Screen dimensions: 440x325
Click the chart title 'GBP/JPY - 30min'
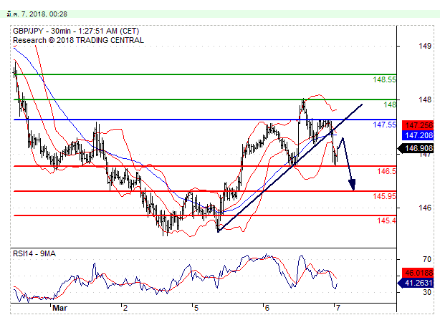(x=42, y=31)
